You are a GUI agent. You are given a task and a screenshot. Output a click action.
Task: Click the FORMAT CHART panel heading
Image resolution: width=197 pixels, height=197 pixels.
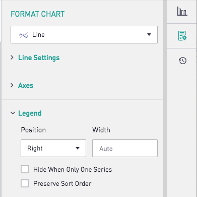tap(38, 14)
